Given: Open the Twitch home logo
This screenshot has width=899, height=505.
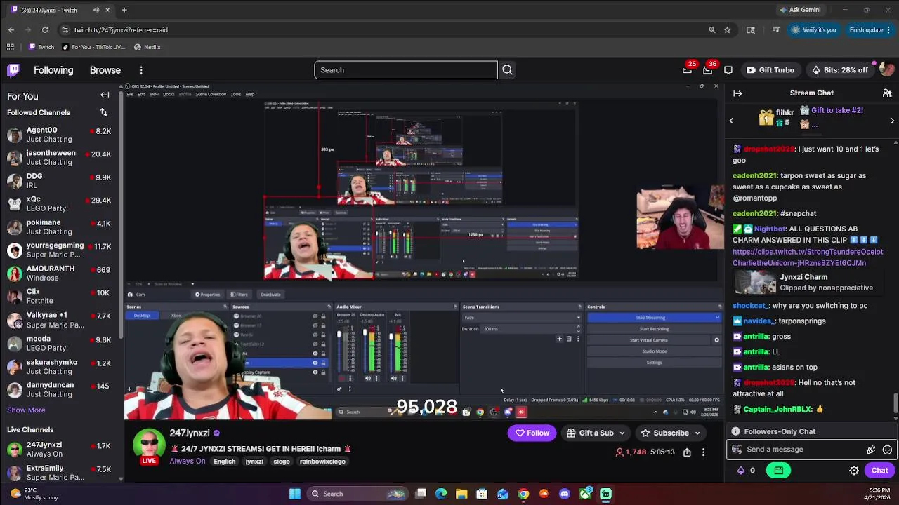Looking at the screenshot, I should [x=13, y=70].
